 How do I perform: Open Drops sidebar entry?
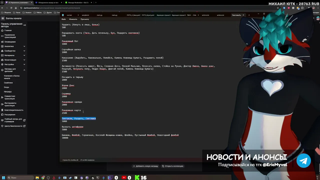coord(6,87)
